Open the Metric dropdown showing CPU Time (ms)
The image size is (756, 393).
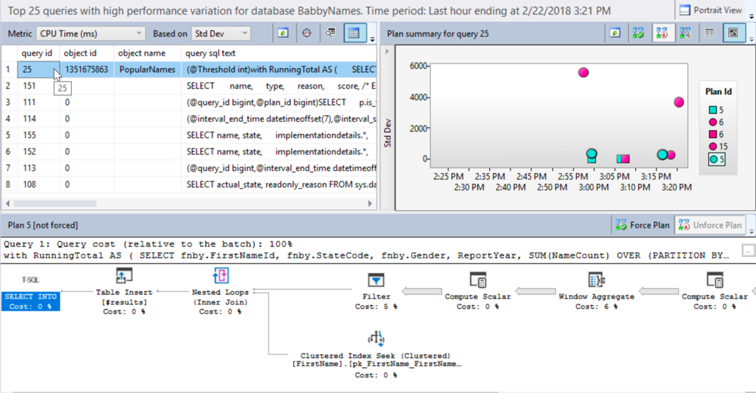click(x=90, y=33)
